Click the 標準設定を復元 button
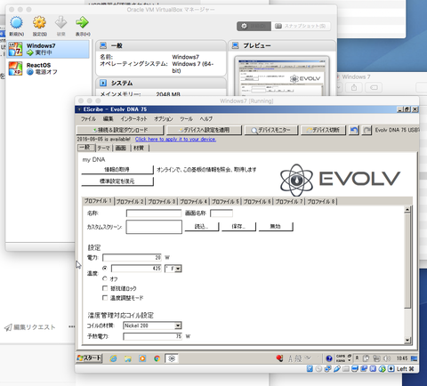Screen dimensions: 427x386 coord(117,181)
